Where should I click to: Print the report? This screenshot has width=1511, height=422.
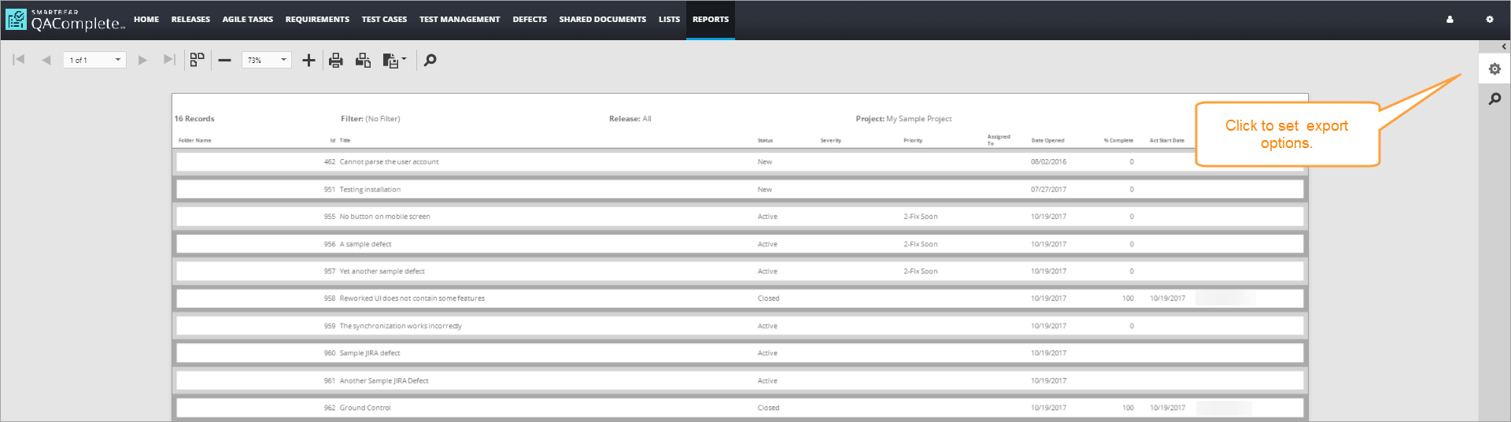coord(336,60)
